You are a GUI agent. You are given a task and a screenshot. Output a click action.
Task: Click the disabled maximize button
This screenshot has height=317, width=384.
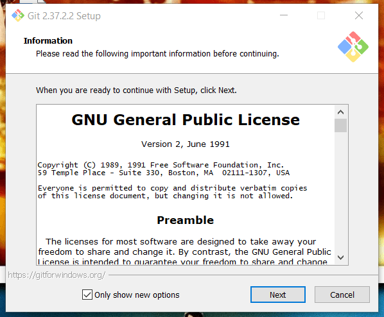click(x=321, y=15)
